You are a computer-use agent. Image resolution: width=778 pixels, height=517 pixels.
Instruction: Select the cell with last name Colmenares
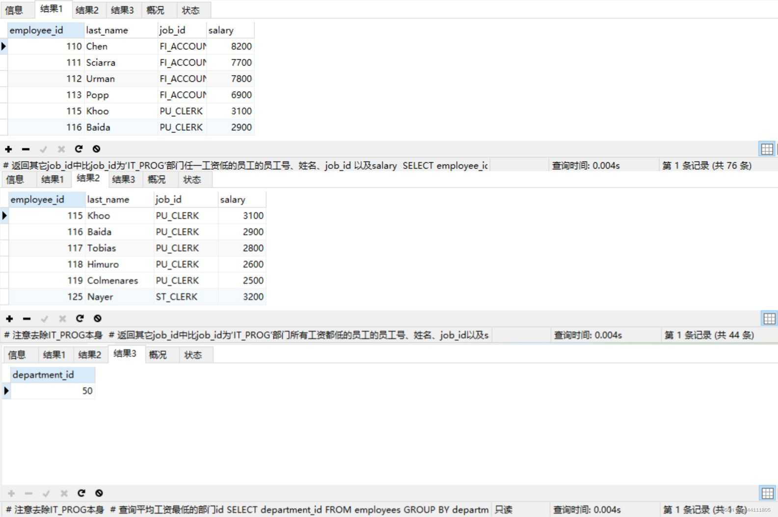pyautogui.click(x=120, y=281)
